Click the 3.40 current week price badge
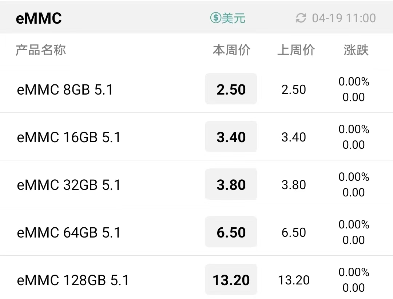Screen dimensions: 393x299 (231, 137)
